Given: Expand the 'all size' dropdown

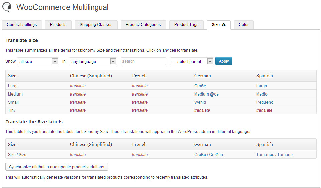Looking at the screenshot, I should pos(38,61).
